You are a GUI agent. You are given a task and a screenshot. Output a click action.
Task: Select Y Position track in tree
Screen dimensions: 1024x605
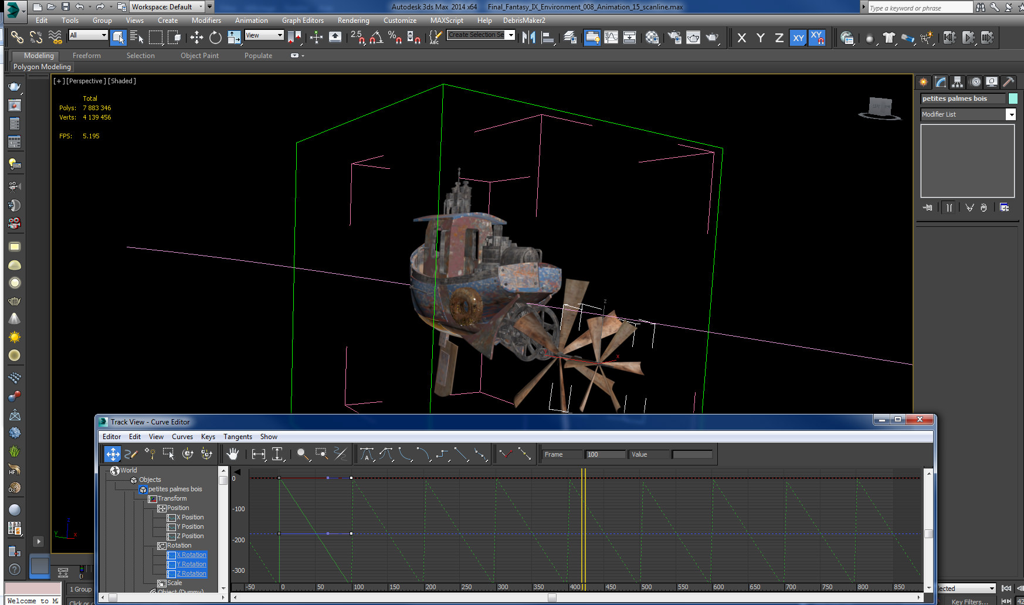190,527
